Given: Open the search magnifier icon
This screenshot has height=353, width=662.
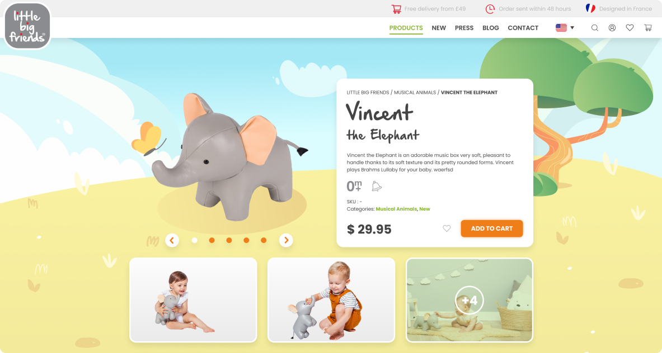Looking at the screenshot, I should tap(594, 28).
